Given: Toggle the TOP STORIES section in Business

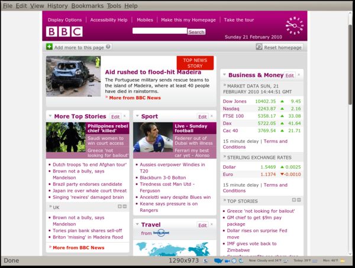Looking at the screenshot, I should click(225, 200).
